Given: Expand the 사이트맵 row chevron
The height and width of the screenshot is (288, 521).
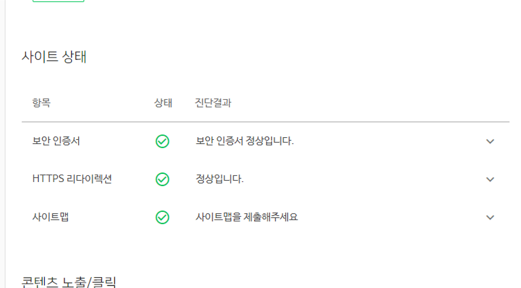Looking at the screenshot, I should 490,217.
